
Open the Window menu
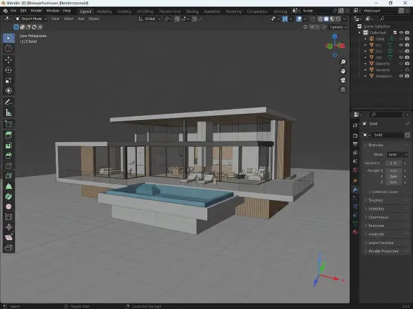(x=52, y=11)
